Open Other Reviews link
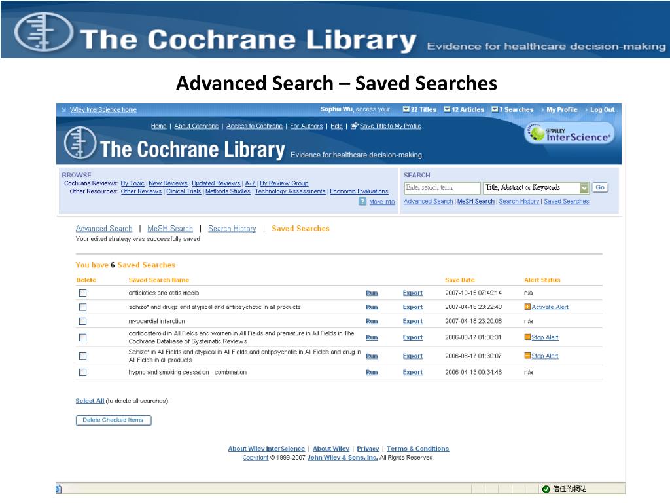670x503 pixels. tap(141, 191)
